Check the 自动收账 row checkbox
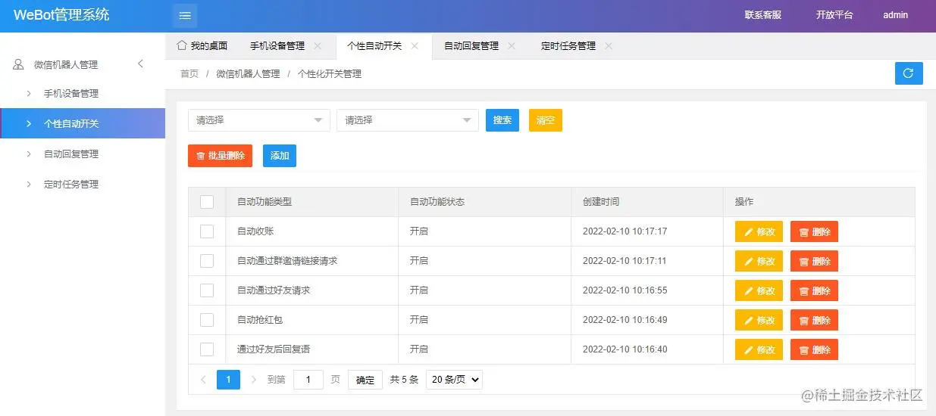The height and width of the screenshot is (416, 936). click(x=207, y=231)
